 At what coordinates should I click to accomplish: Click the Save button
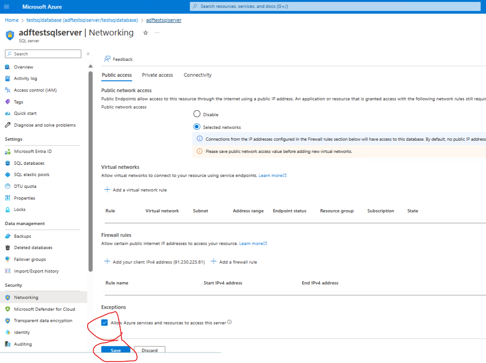(116, 350)
